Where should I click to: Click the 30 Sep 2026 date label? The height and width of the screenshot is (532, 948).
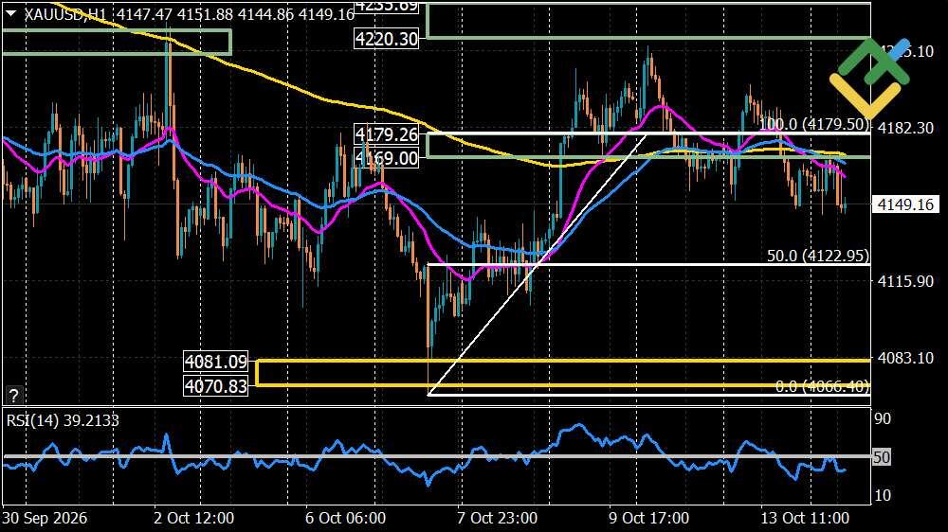coord(45,518)
